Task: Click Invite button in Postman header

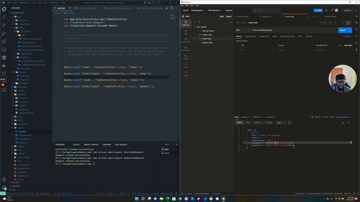Action: click(318, 10)
